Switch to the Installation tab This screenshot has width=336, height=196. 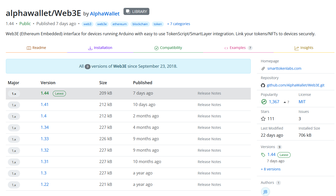coord(100,48)
